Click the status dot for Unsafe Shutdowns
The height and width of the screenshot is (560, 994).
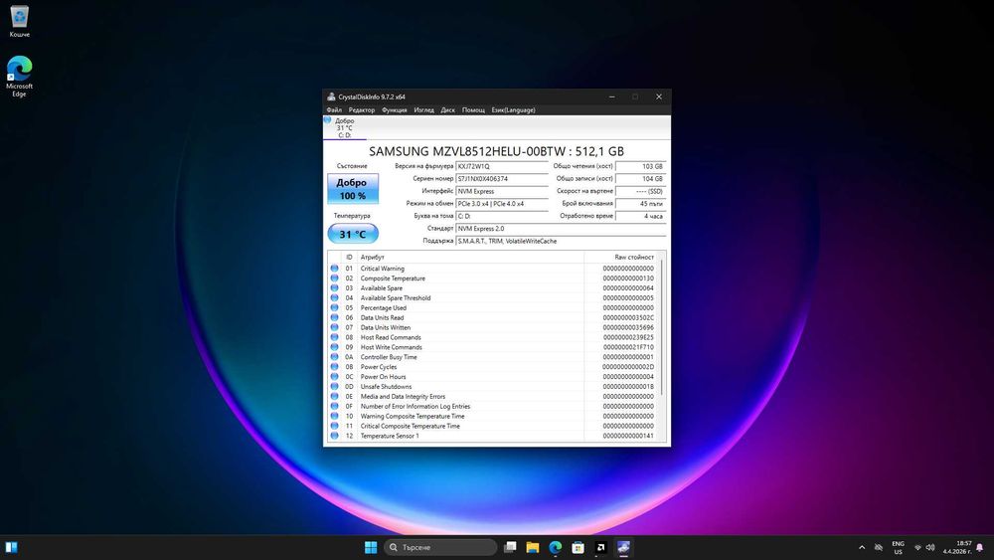(x=334, y=386)
